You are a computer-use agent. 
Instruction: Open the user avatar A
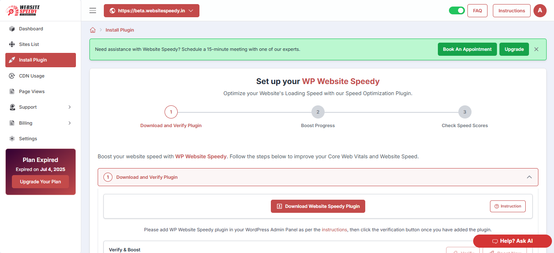tap(540, 11)
